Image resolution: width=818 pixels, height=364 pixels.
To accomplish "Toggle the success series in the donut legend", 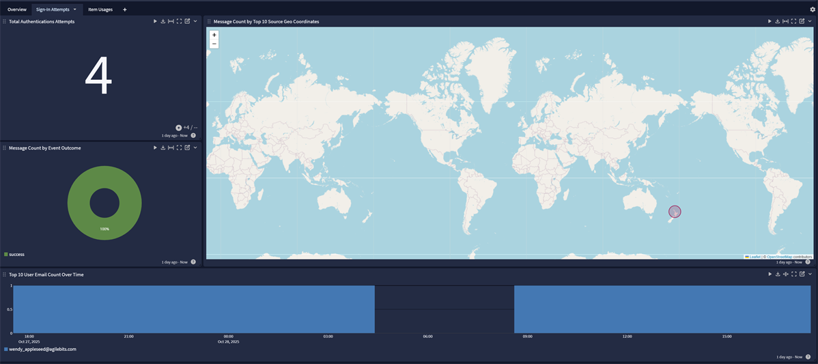I will coord(16,254).
